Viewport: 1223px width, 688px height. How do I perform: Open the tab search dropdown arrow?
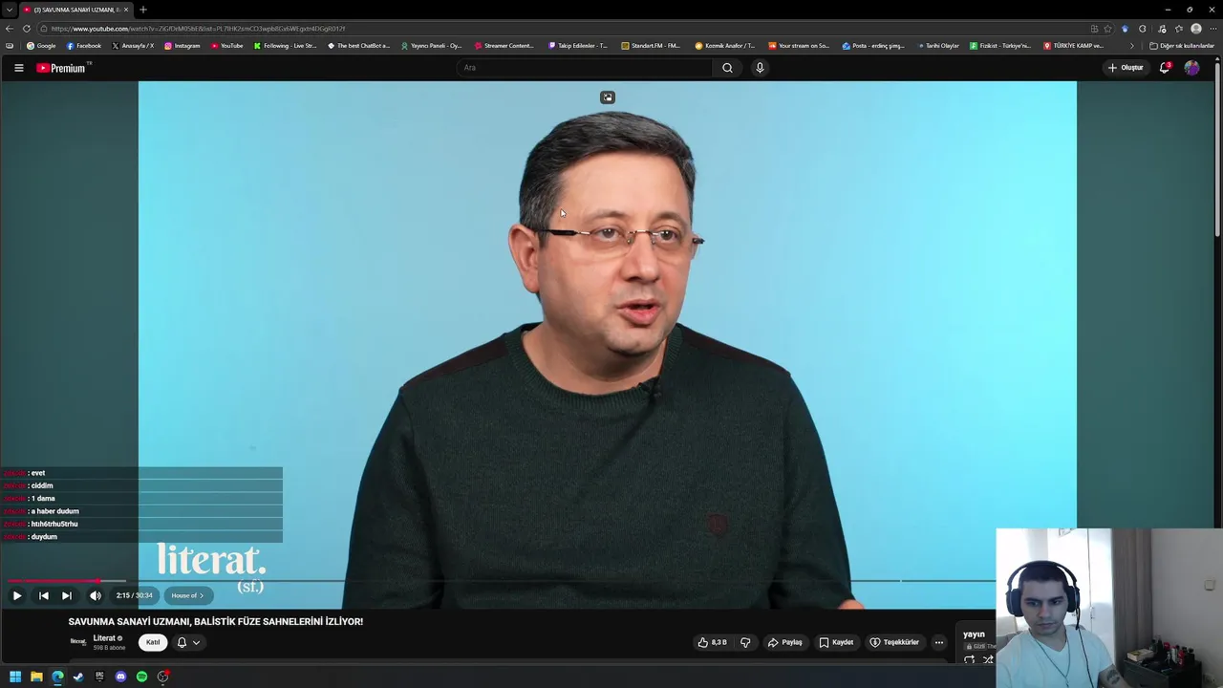pyautogui.click(x=9, y=10)
